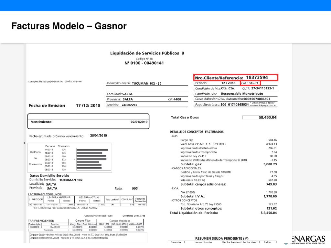Click LECTURAS Y CONSUMOS heading
The height and width of the screenshot is (248, 331).
coord(45,194)
